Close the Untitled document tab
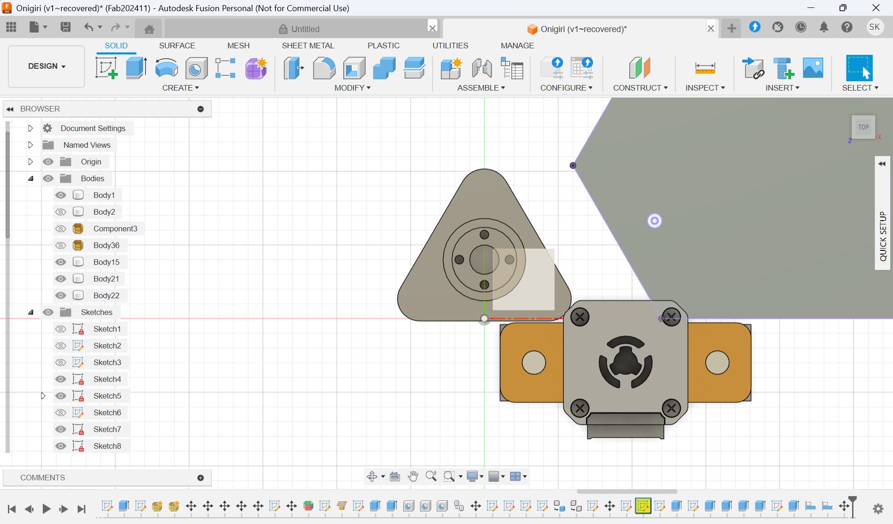This screenshot has height=524, width=893. coord(433,28)
